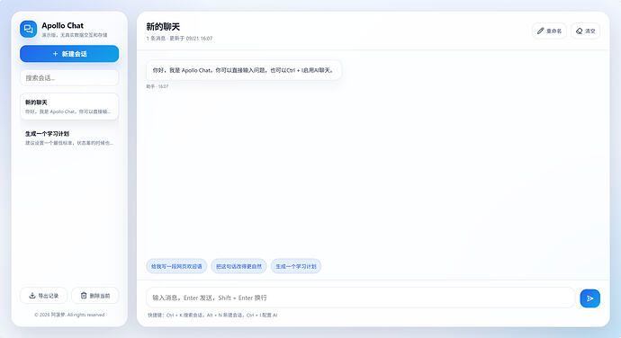Click the keyboard shortcuts hint text
Image resolution: width=621 pixels, height=338 pixels.
tap(212, 315)
